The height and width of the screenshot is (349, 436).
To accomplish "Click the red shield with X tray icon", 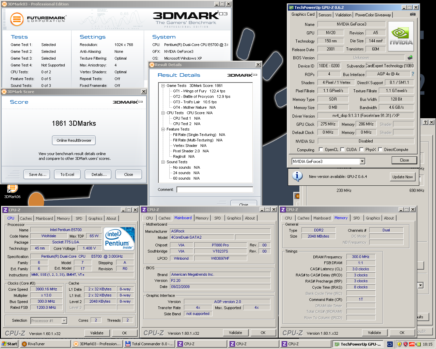I will [x=405, y=344].
